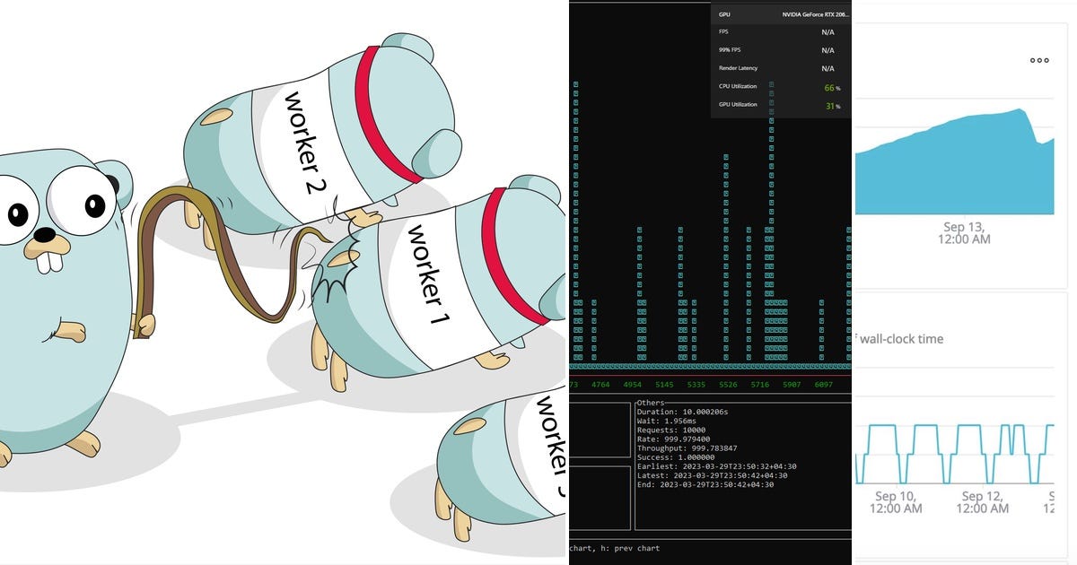Image resolution: width=1077 pixels, height=565 pixels.
Task: Click the Throughput: 999.783847 line
Action: tap(687, 448)
